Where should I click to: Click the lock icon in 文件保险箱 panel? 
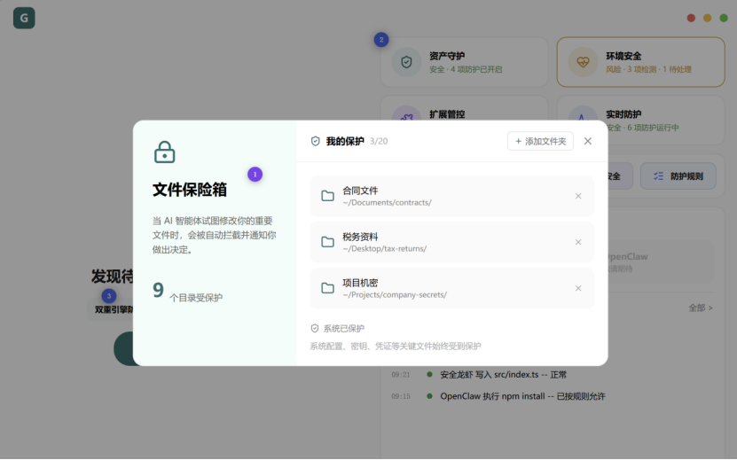point(164,152)
